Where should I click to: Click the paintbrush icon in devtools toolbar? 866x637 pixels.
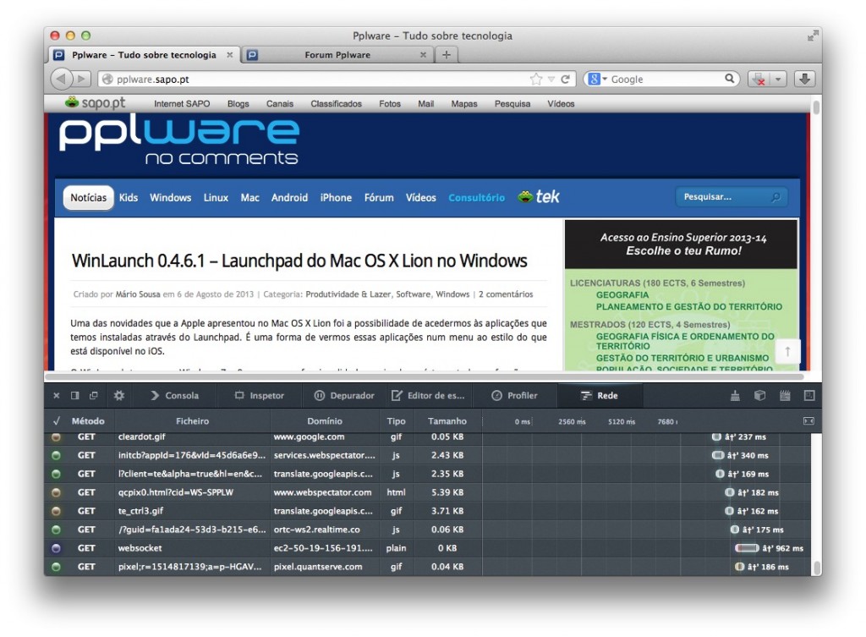click(x=736, y=395)
